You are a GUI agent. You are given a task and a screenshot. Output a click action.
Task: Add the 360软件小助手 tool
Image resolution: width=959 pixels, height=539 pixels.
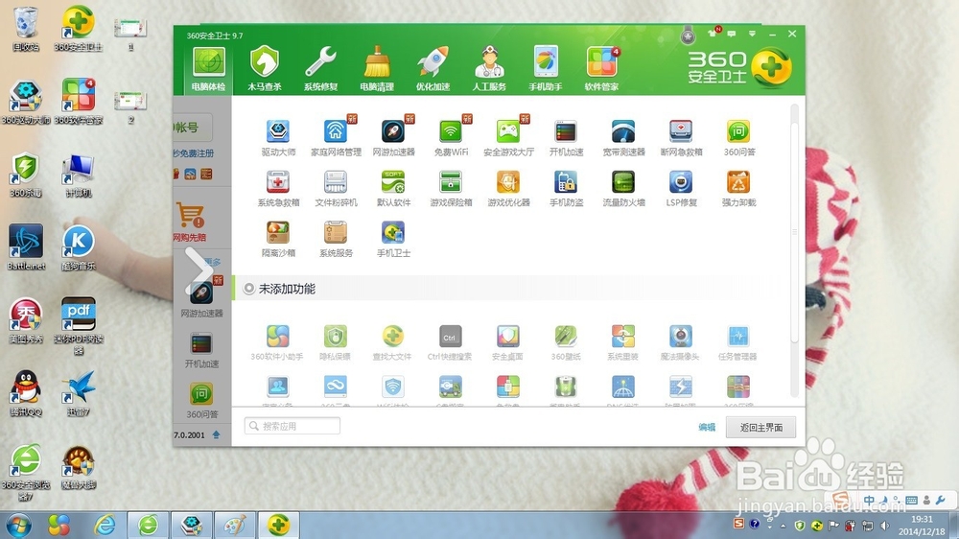277,343
